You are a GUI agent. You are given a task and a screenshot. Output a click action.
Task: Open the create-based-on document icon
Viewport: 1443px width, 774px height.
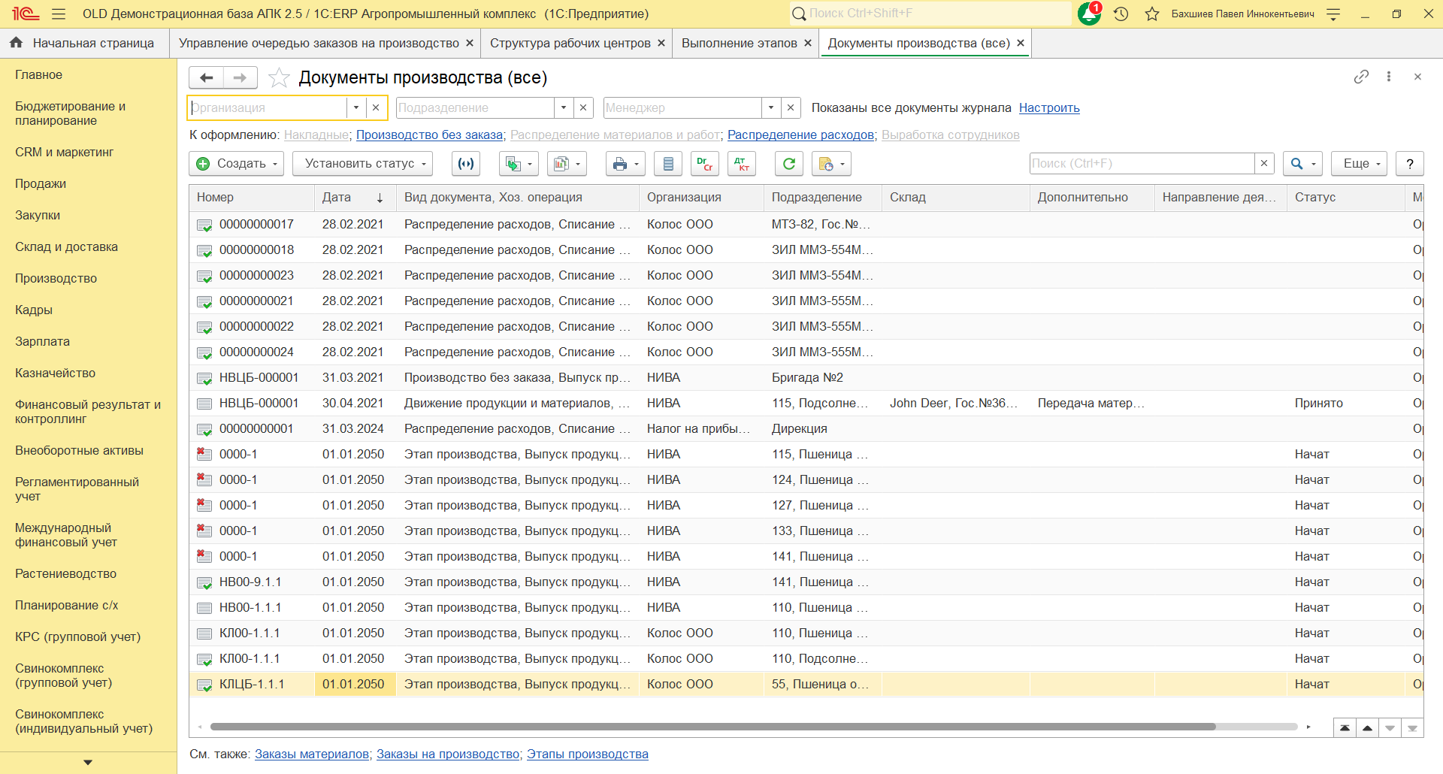519,164
